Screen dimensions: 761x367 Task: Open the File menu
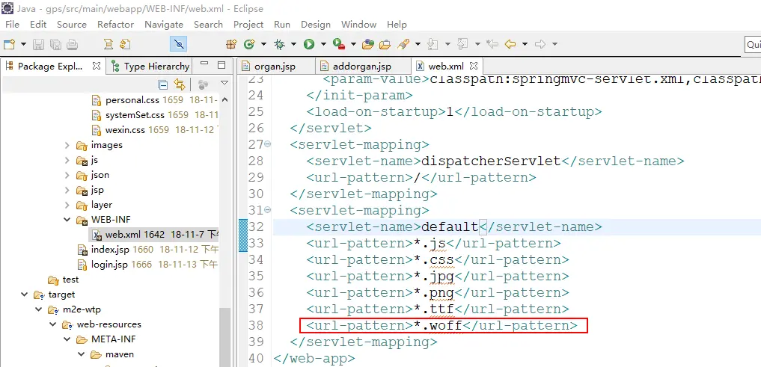[x=12, y=24]
